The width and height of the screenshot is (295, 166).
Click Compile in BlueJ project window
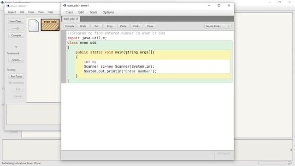pyautogui.click(x=16, y=36)
